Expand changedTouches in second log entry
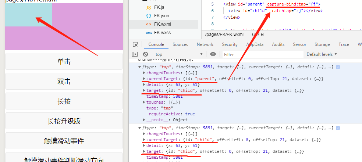 coord(144,134)
